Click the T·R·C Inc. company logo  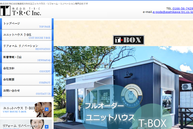pos(21,11)
